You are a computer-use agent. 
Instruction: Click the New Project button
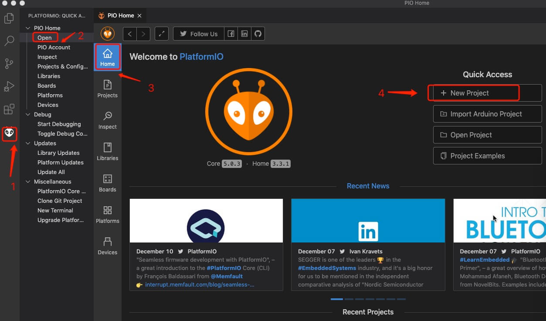click(474, 93)
